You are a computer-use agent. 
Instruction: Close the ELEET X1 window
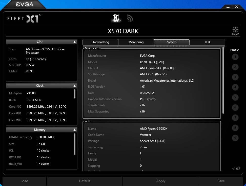(x=236, y=7)
